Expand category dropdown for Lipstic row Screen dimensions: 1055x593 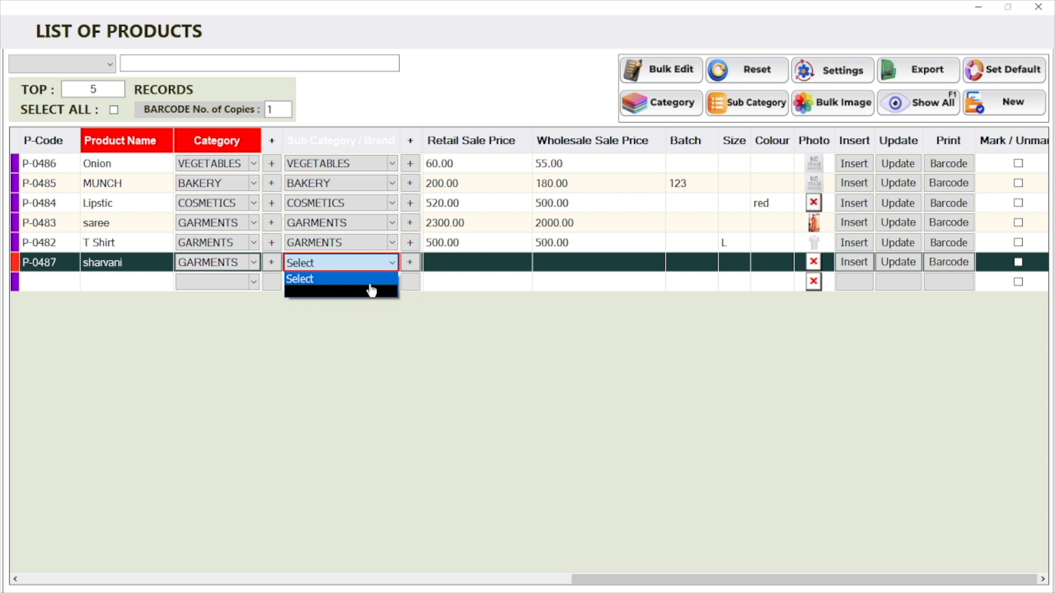click(x=253, y=203)
